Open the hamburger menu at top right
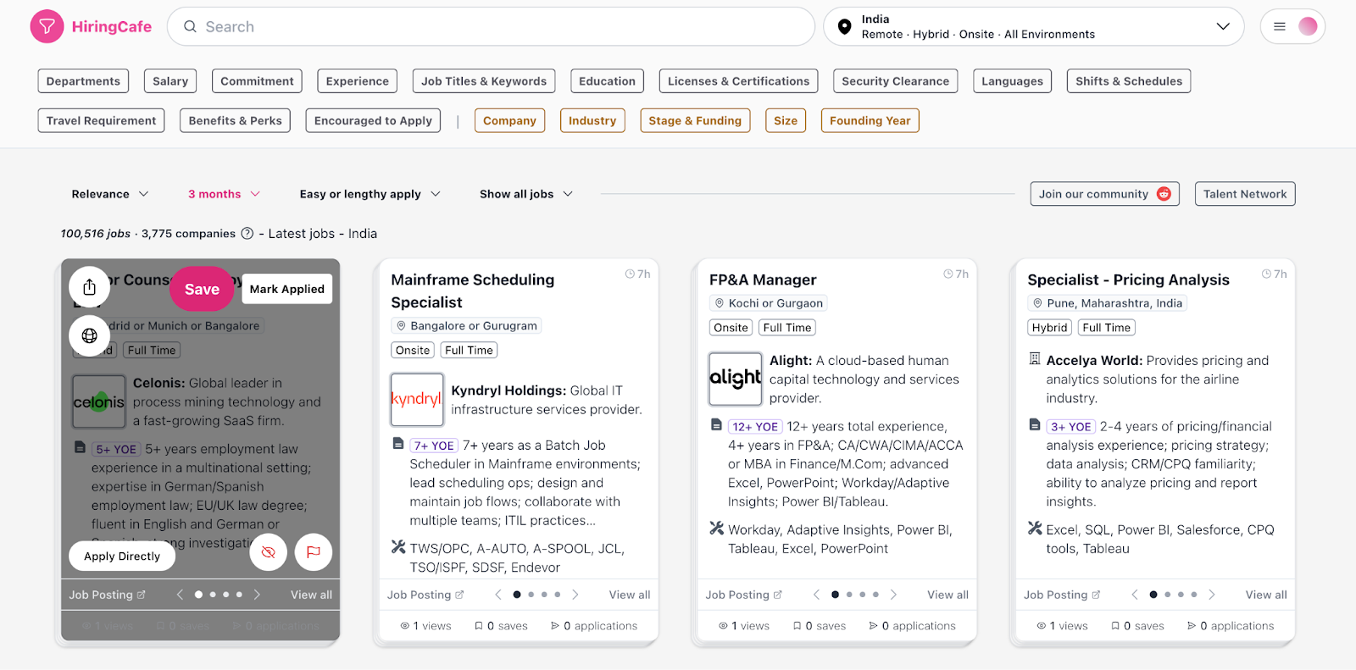The height and width of the screenshot is (670, 1356). click(1280, 27)
